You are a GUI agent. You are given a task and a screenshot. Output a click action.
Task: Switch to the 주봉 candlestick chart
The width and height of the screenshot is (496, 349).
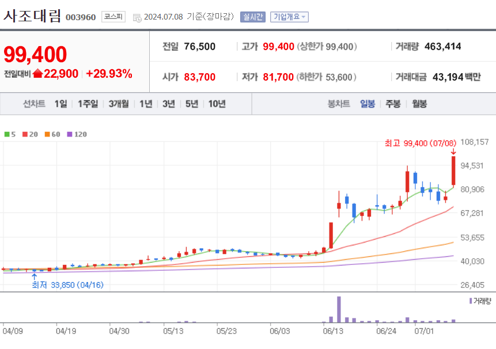(393, 104)
